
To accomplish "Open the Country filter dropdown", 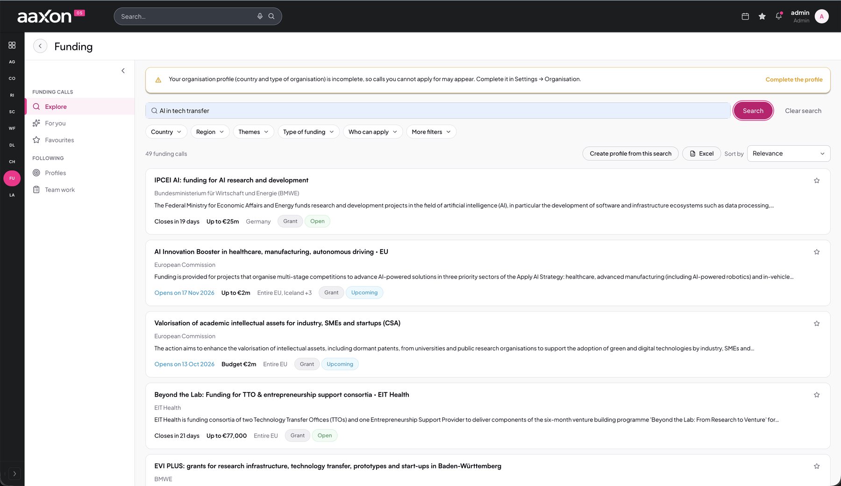I will point(166,132).
